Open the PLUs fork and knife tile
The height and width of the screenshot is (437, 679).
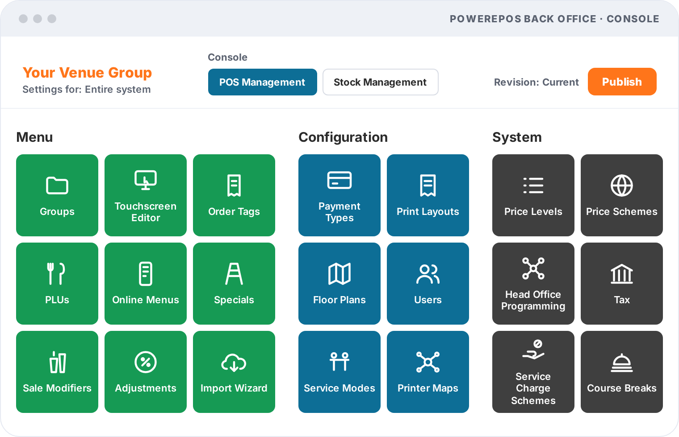point(57,284)
